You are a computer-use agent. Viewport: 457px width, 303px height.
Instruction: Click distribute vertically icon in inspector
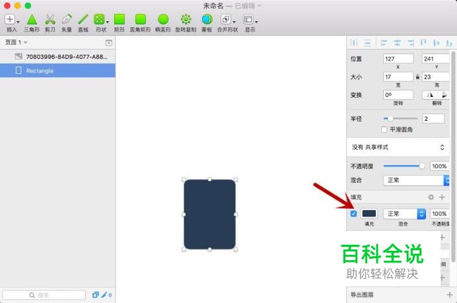click(368, 43)
